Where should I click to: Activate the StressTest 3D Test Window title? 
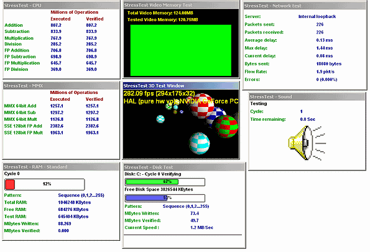[181, 86]
